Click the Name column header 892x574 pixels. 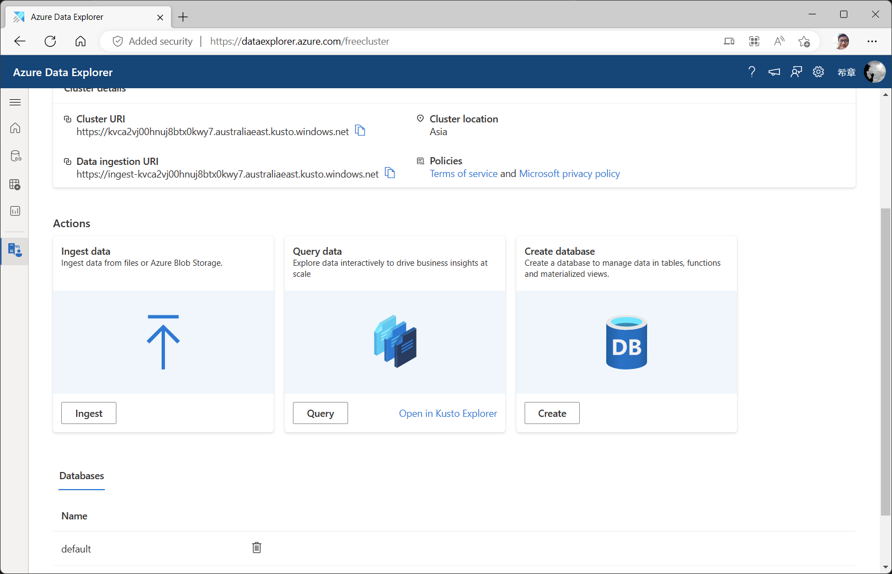74,516
